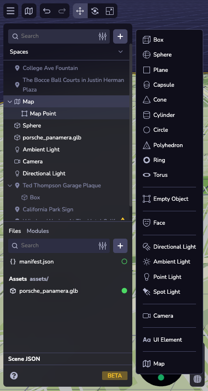Viewport: 208px width, 391px height.
Task: Switch to the Modules tab
Action: point(38,231)
